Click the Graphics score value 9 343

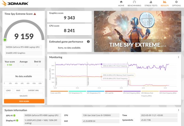(x=69, y=18)
